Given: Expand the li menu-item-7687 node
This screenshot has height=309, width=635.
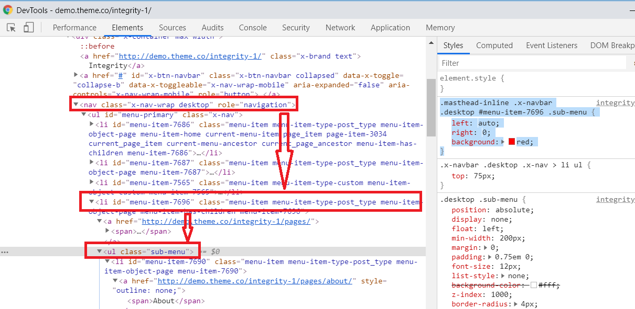Looking at the screenshot, I should tap(91, 163).
